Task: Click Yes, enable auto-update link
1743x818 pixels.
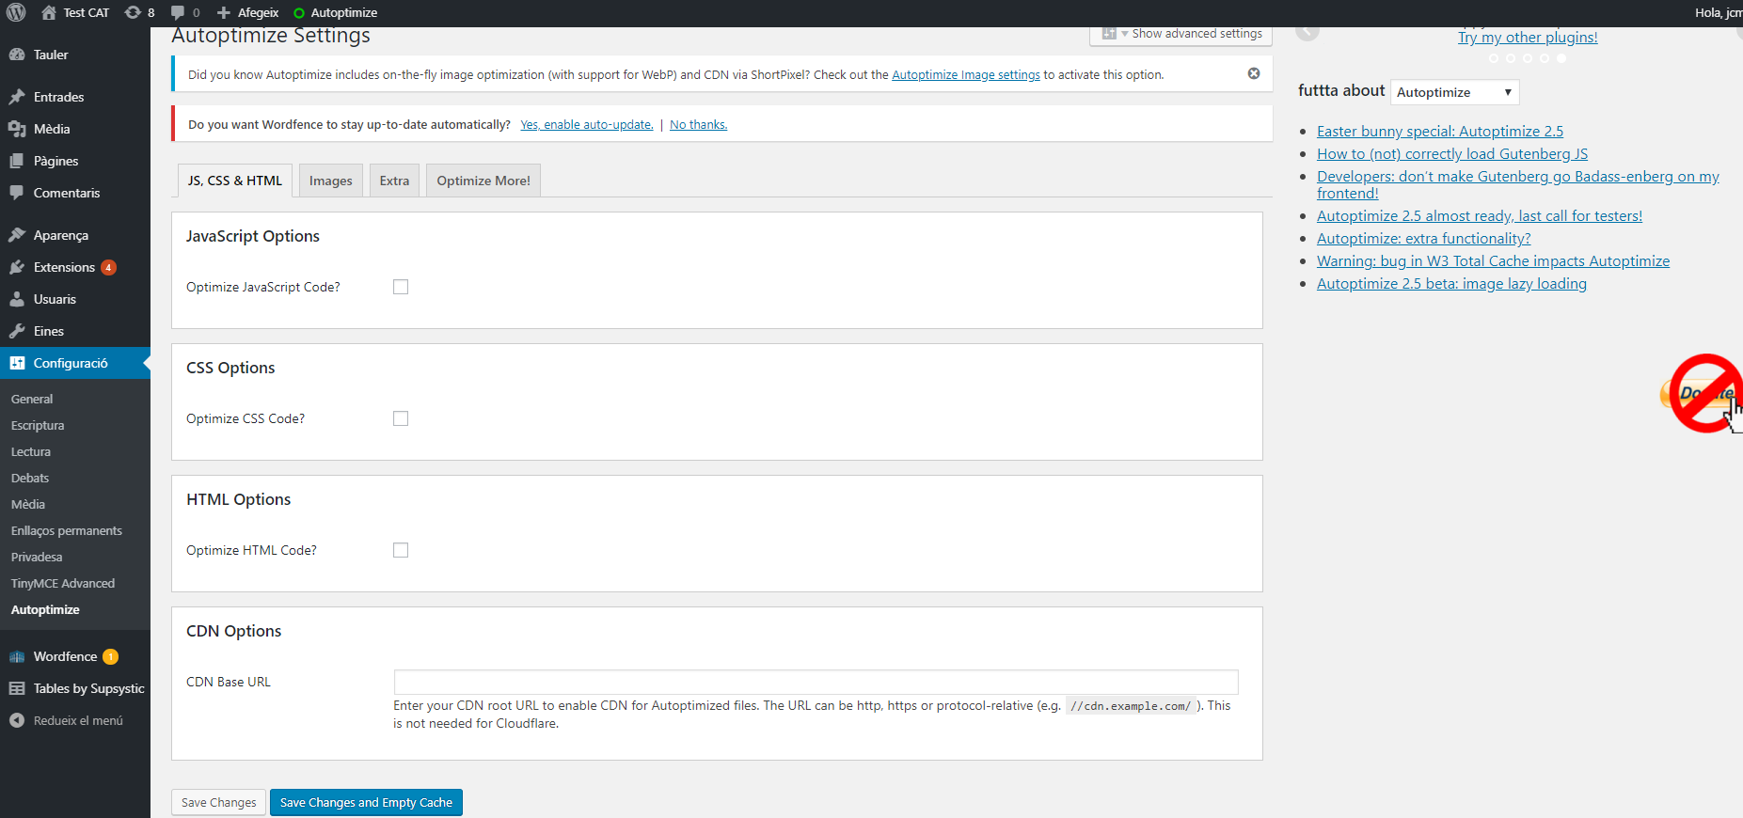Action: pos(587,125)
